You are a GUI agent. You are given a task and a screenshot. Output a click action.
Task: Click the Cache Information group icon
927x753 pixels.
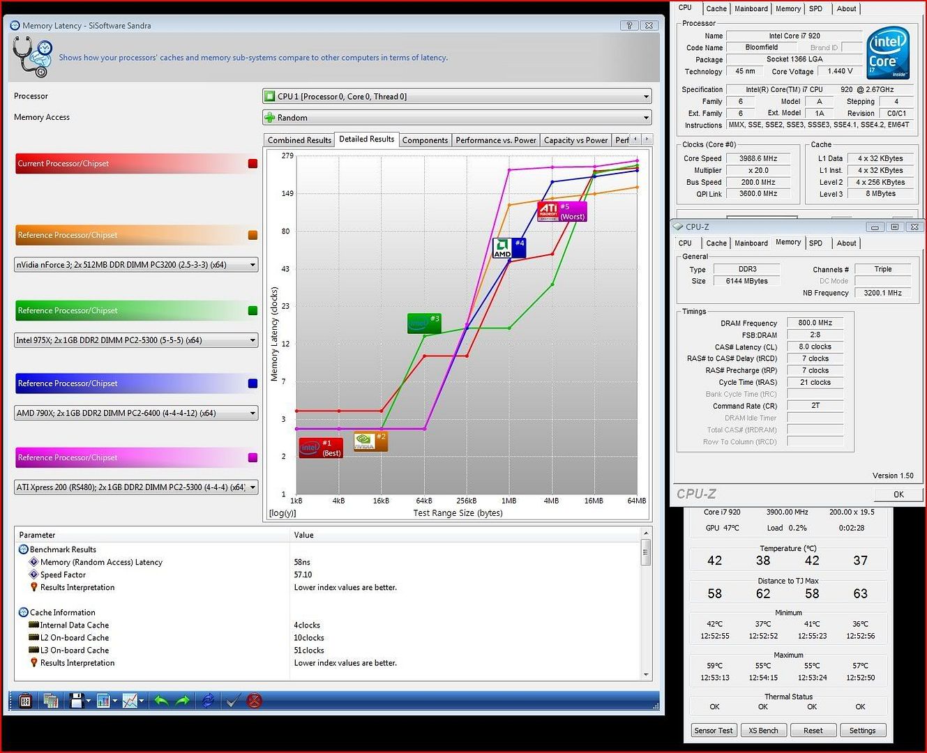(23, 612)
